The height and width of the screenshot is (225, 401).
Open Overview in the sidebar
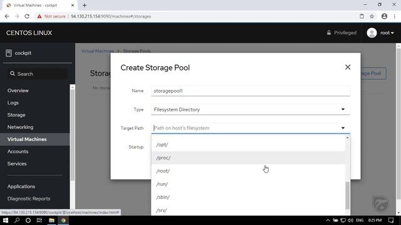pyautogui.click(x=18, y=91)
